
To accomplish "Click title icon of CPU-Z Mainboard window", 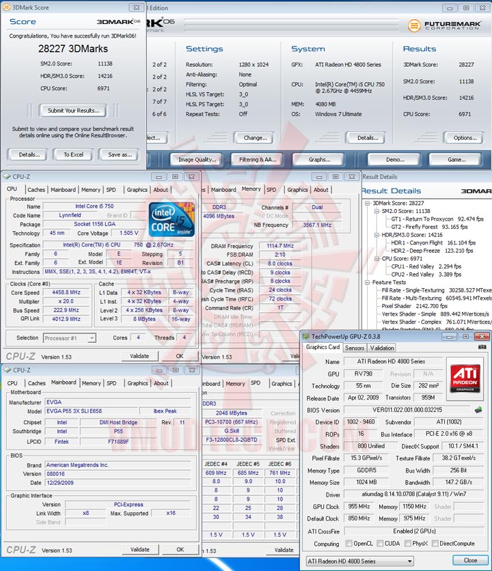I will pyautogui.click(x=7, y=370).
